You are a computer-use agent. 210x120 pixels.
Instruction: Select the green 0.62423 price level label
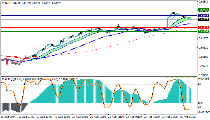204,10
